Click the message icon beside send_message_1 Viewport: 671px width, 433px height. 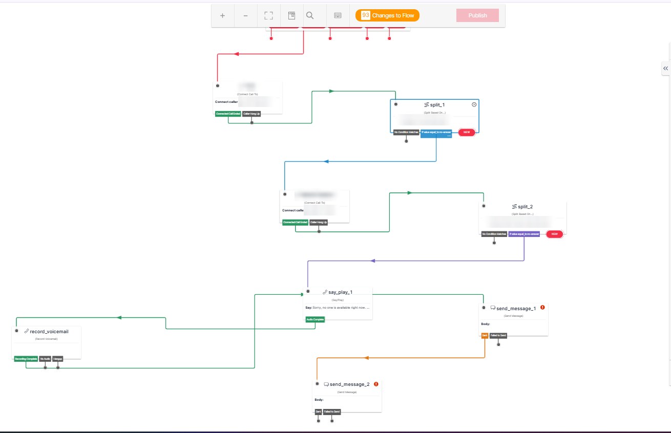(x=493, y=308)
